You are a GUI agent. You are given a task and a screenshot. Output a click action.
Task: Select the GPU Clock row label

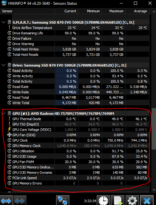(x=20, y=140)
